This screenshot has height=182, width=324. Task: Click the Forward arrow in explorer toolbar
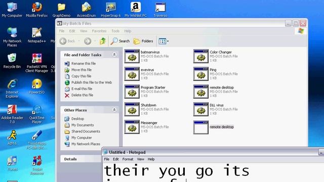tap(88, 41)
